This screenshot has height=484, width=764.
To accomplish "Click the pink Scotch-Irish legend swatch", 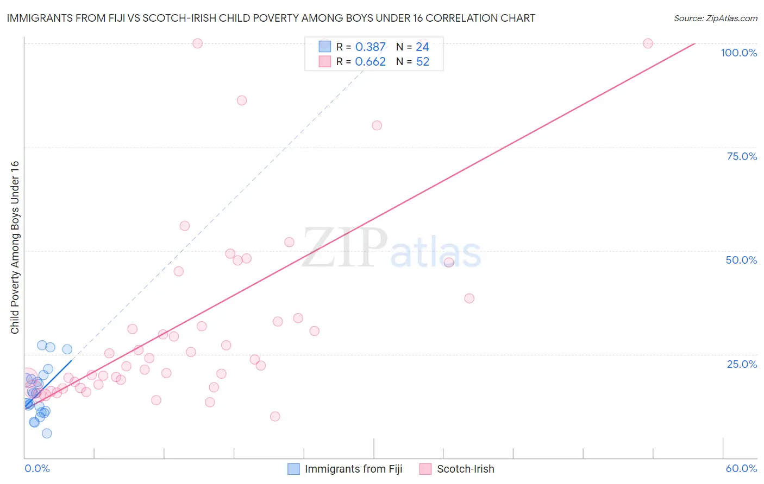I will tap(425, 469).
